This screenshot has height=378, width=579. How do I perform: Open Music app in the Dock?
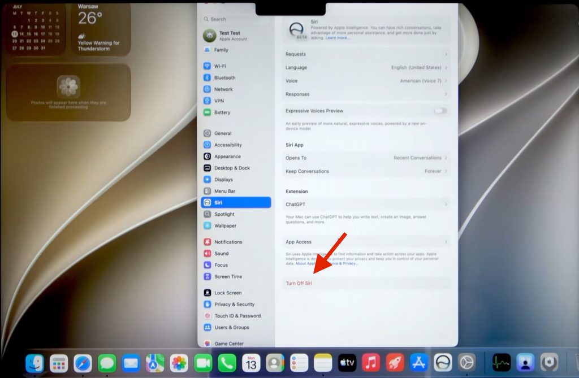[x=371, y=364]
